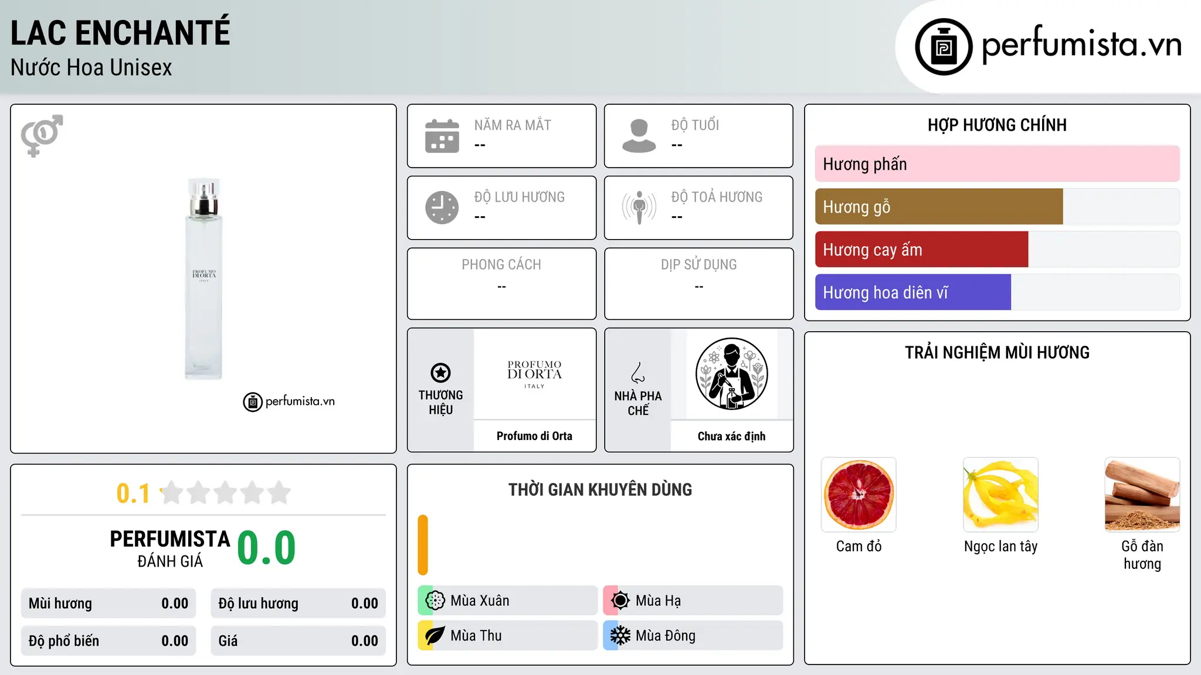The height and width of the screenshot is (675, 1201).
Task: Click the five-star rating row
Action: tap(226, 493)
